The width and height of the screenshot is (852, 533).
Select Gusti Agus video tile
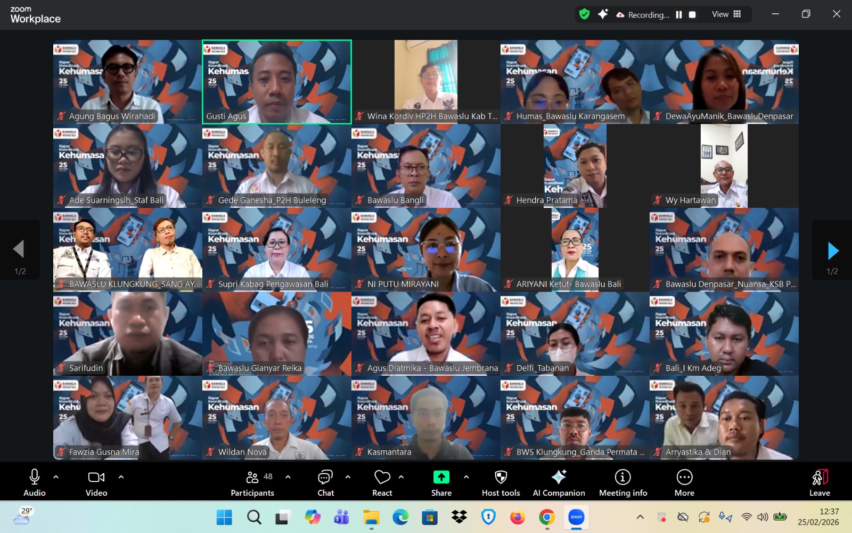point(277,82)
